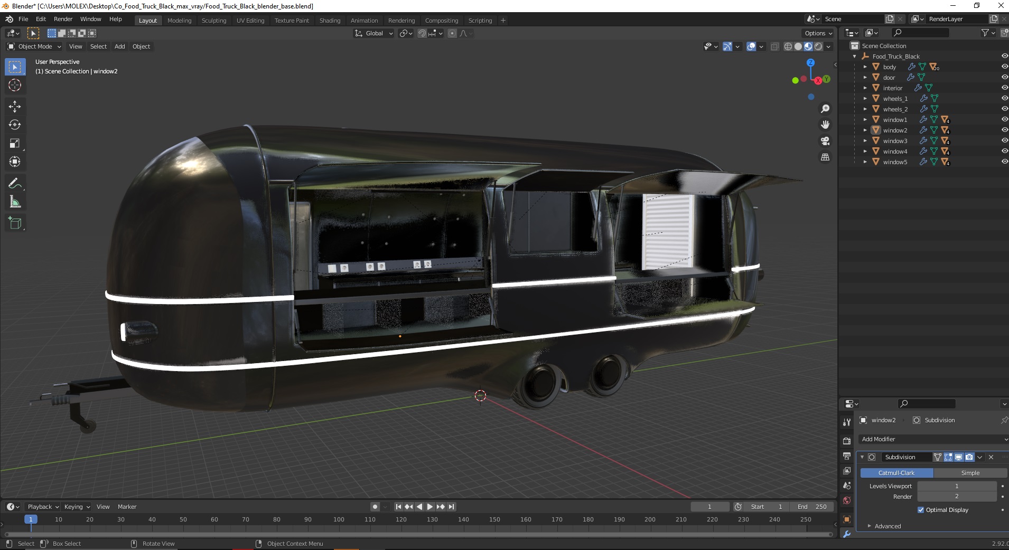1009x550 pixels.
Task: Activate the Cursor tool
Action: point(15,85)
